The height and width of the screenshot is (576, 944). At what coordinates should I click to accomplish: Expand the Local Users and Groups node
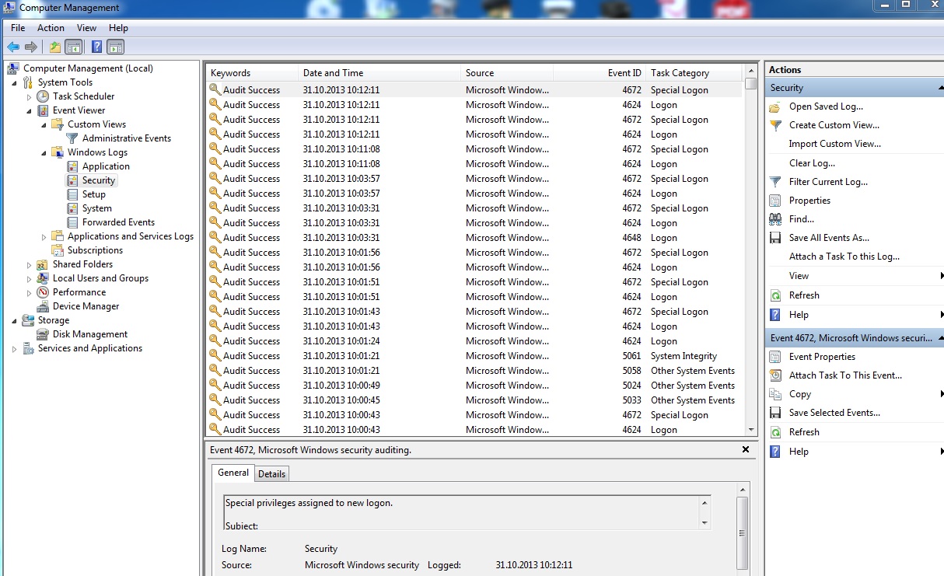[x=30, y=278]
